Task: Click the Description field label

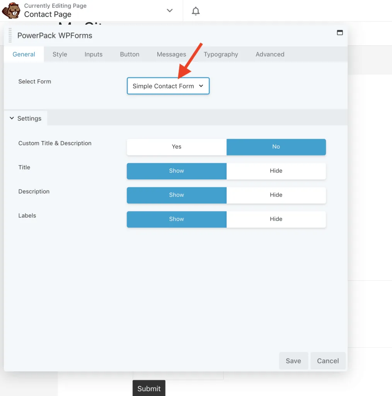Action: click(x=34, y=191)
